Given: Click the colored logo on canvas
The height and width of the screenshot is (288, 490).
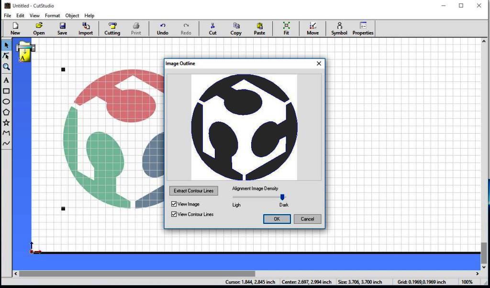Looking at the screenshot, I should pos(114,139).
